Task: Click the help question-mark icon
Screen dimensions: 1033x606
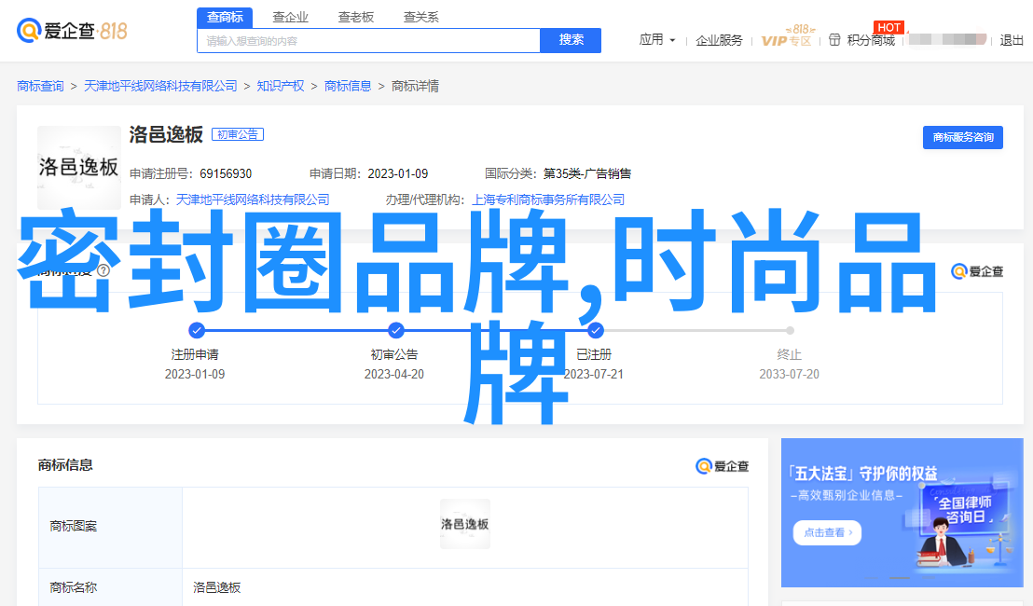Action: click(103, 270)
